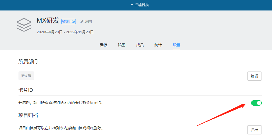Open the 脑图 tab

pyautogui.click(x=122, y=45)
